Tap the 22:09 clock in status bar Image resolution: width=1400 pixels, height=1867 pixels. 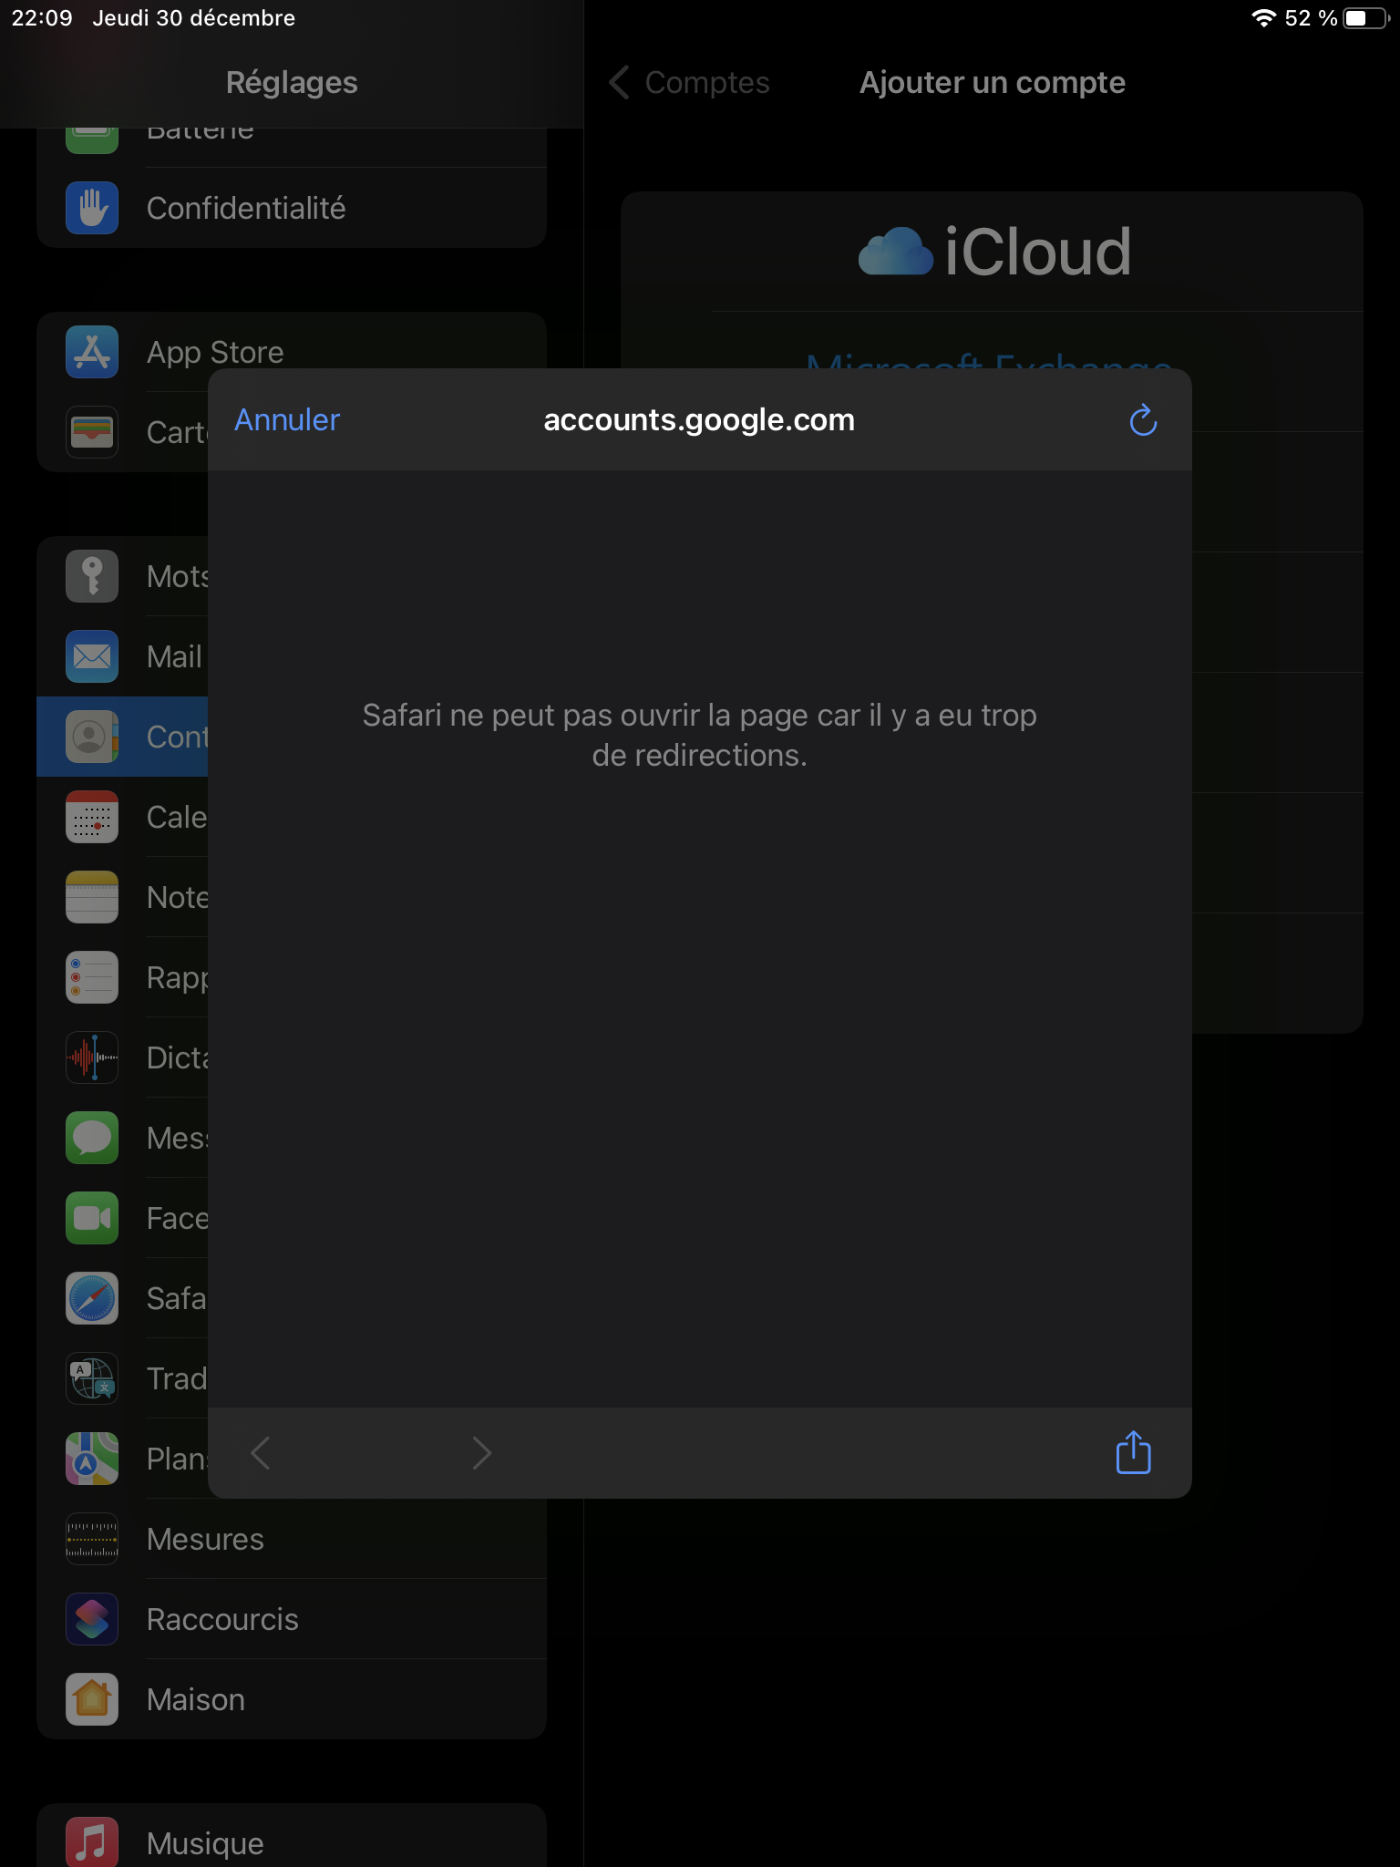coord(42,18)
